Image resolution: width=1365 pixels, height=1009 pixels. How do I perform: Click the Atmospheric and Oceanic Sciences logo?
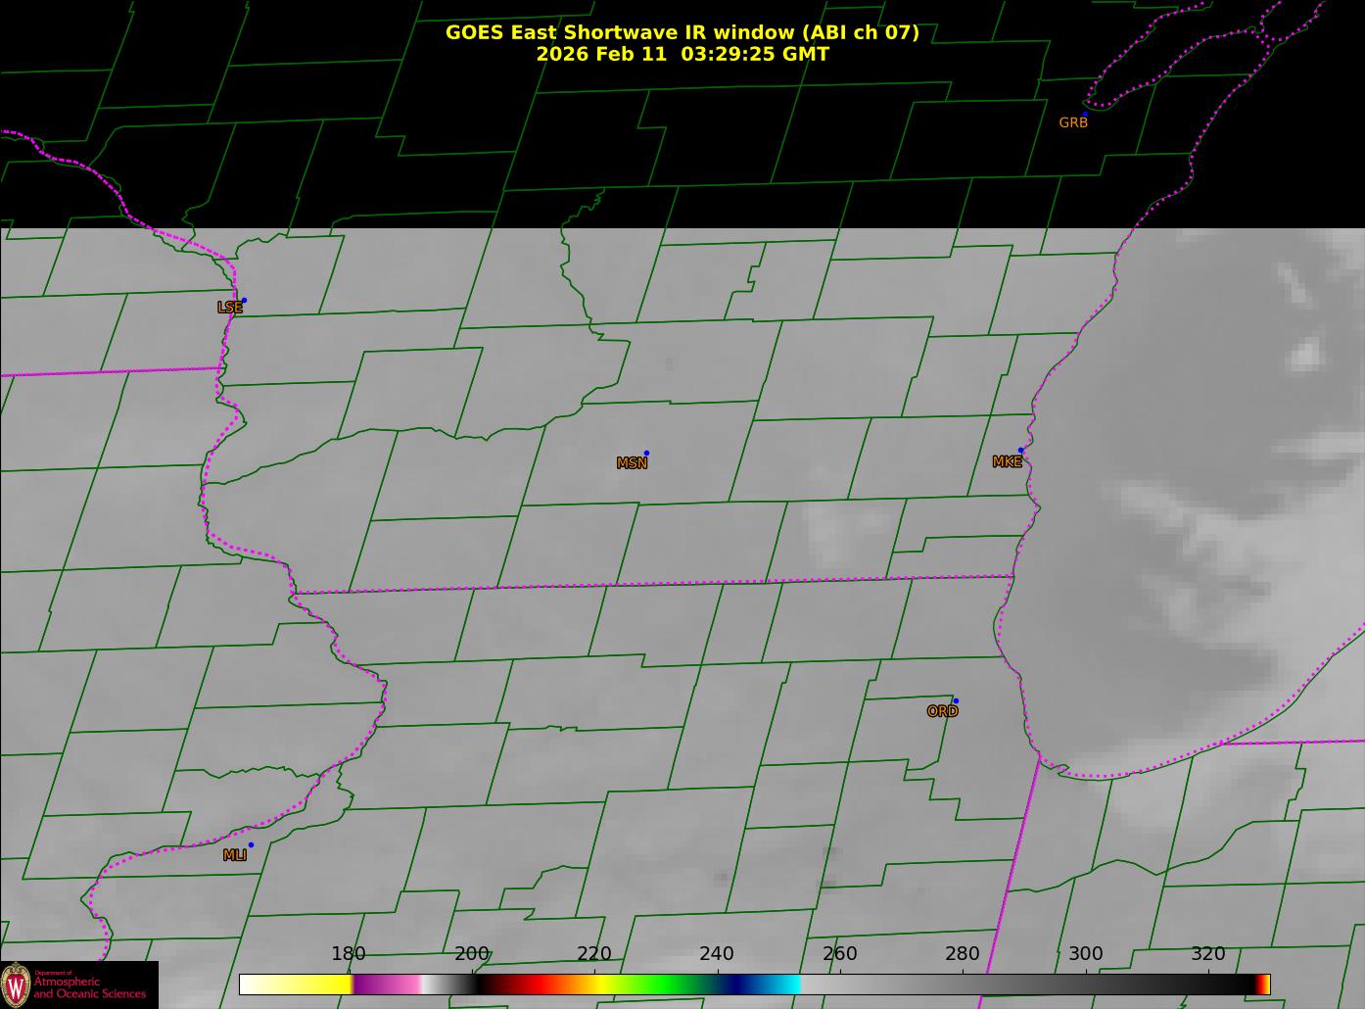click(79, 985)
